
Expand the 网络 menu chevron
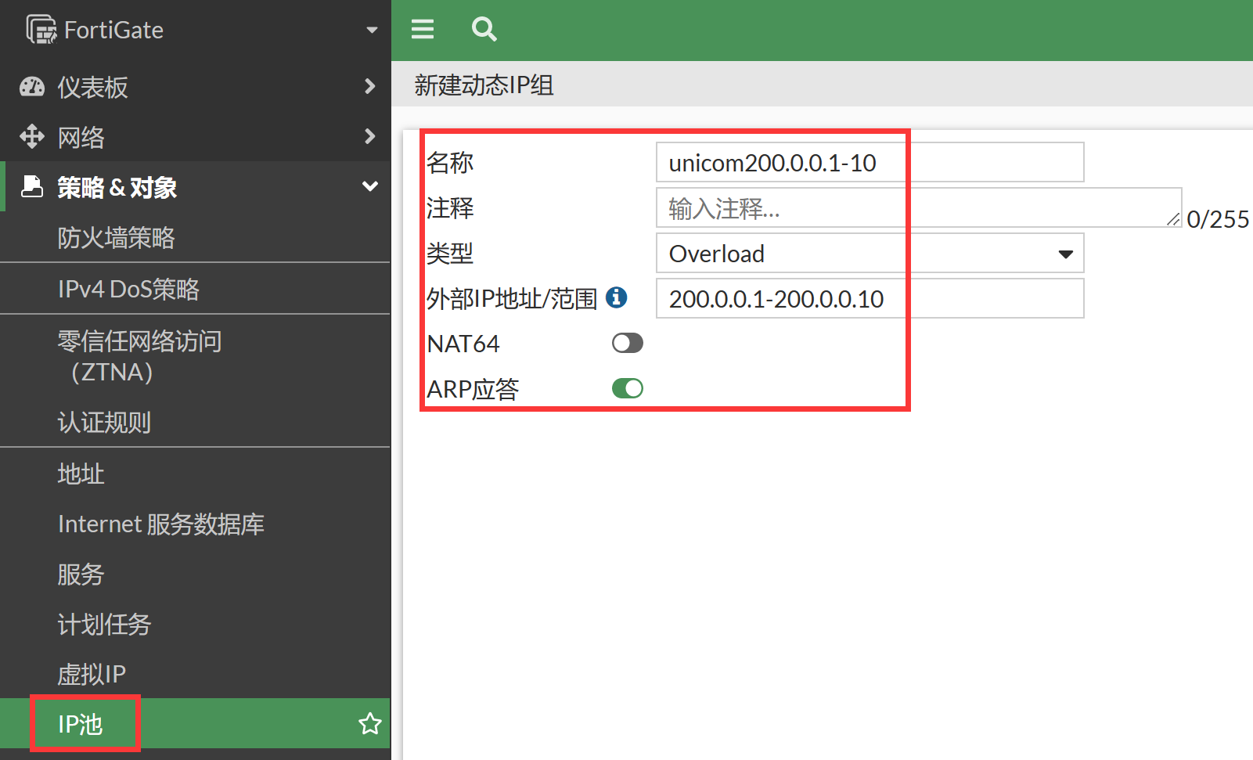coord(370,136)
